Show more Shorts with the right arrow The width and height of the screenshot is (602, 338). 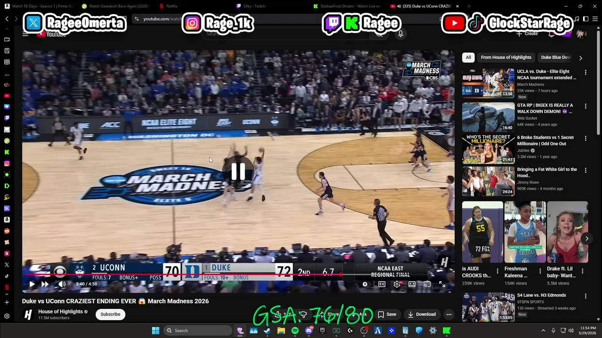coord(586,238)
